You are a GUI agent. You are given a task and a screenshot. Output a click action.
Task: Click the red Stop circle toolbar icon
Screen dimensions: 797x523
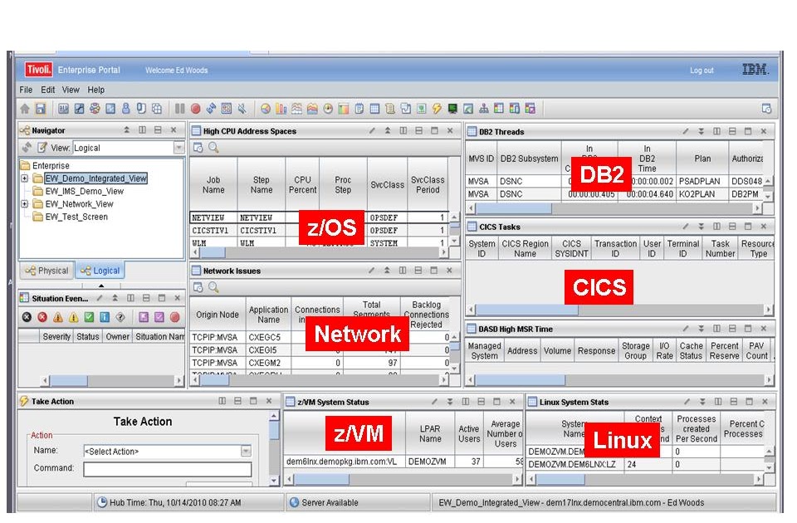pyautogui.click(x=196, y=109)
